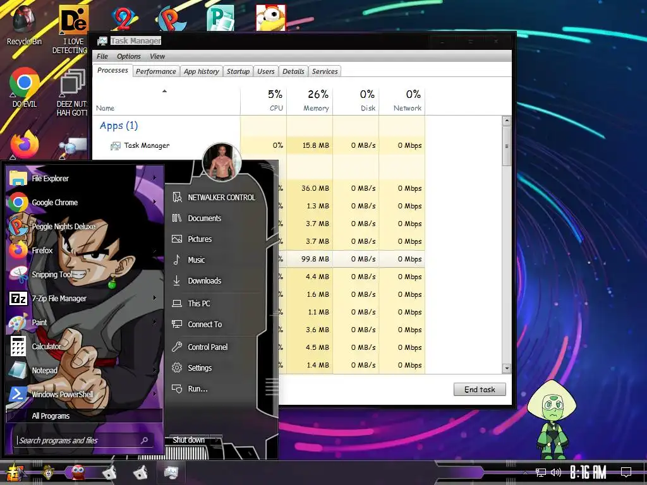Launch Peggle Nights Deluxe from start menu
This screenshot has width=647, height=485.
(x=85, y=226)
